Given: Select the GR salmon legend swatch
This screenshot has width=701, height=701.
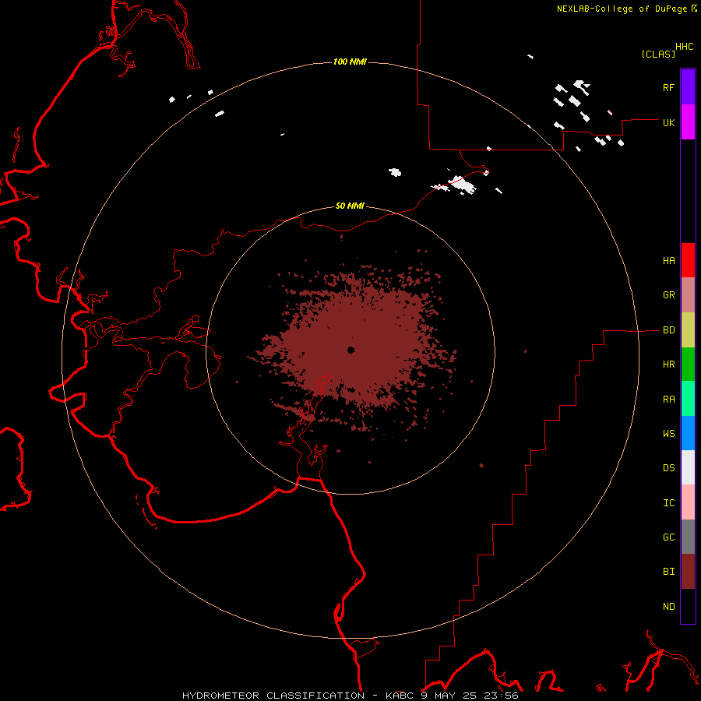Looking at the screenshot, I should 688,294.
